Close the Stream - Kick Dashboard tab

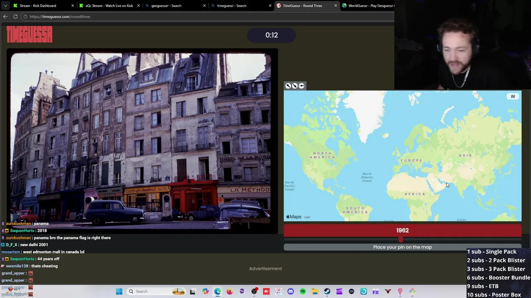point(73,6)
